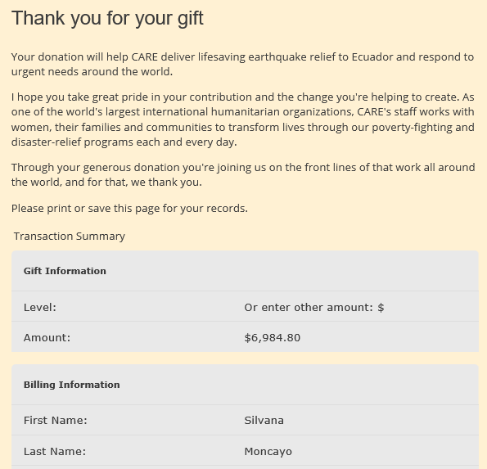
Task: Click the First Name: label
Action: 56,421
